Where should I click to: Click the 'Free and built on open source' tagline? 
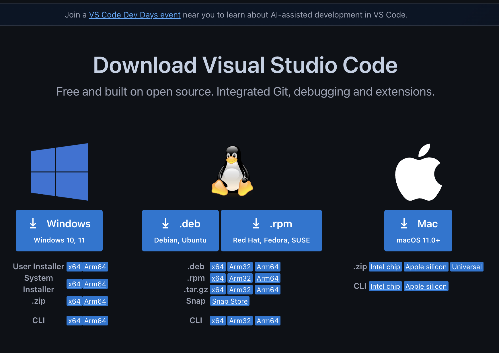pos(245,92)
